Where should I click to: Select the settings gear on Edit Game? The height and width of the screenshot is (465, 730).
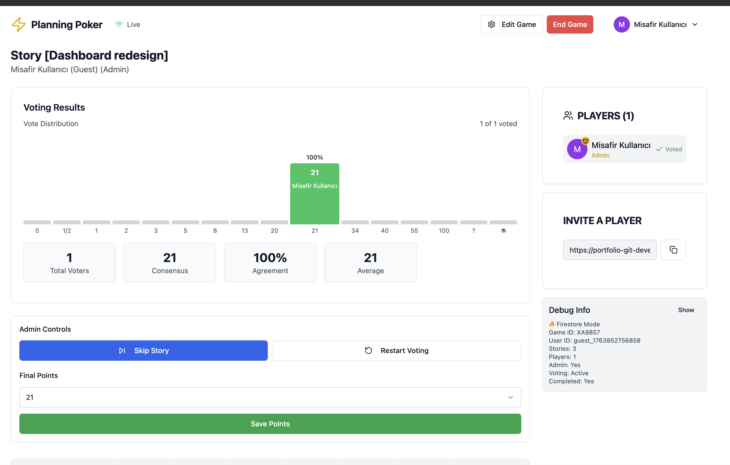point(492,24)
